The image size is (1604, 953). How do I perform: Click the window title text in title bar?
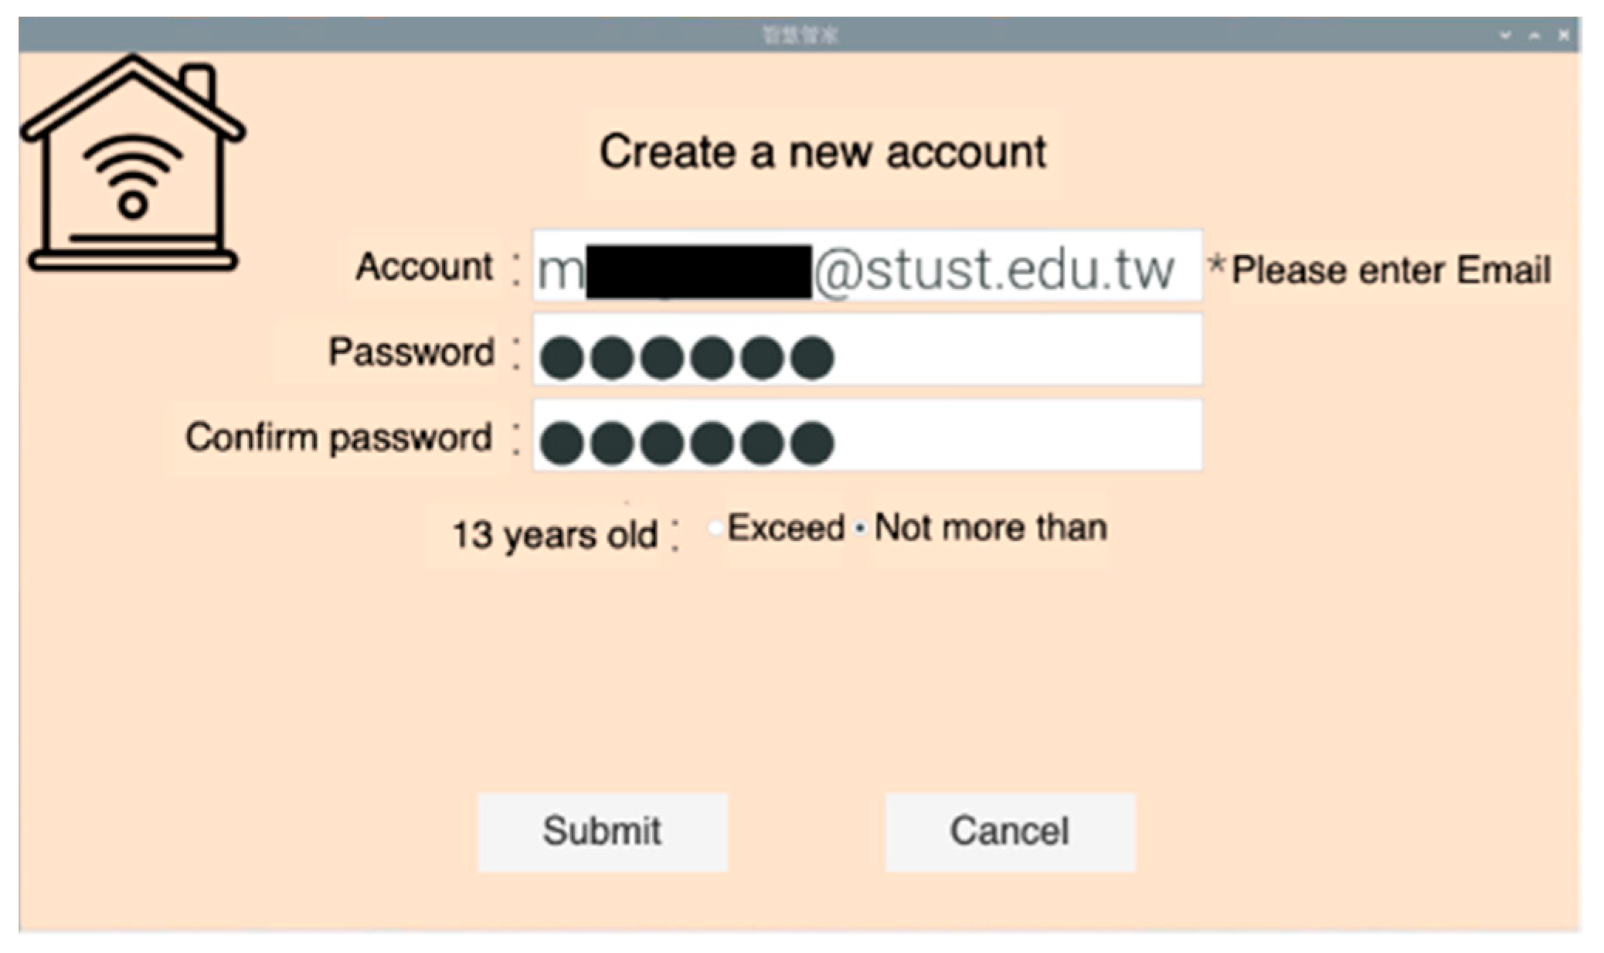pyautogui.click(x=800, y=36)
